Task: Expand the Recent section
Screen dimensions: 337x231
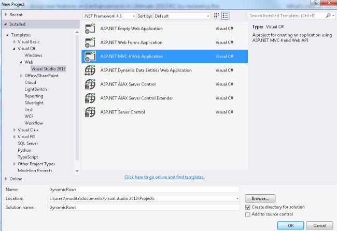Action: click(6, 15)
